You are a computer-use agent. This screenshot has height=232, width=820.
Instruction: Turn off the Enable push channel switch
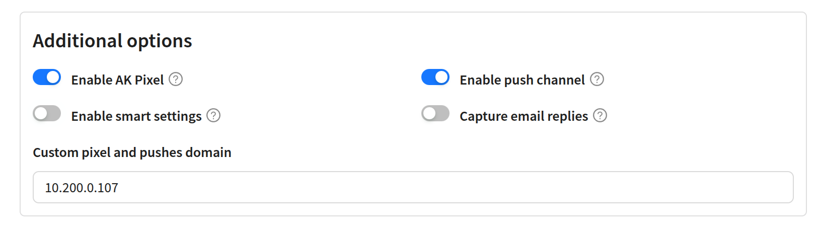pos(435,78)
